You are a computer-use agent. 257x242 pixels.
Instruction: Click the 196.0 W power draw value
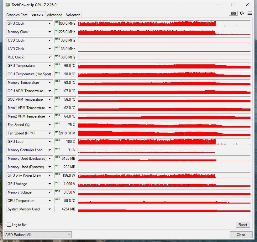coord(65,175)
